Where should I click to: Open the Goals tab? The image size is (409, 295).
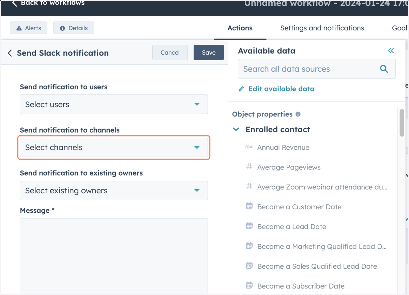pos(400,28)
